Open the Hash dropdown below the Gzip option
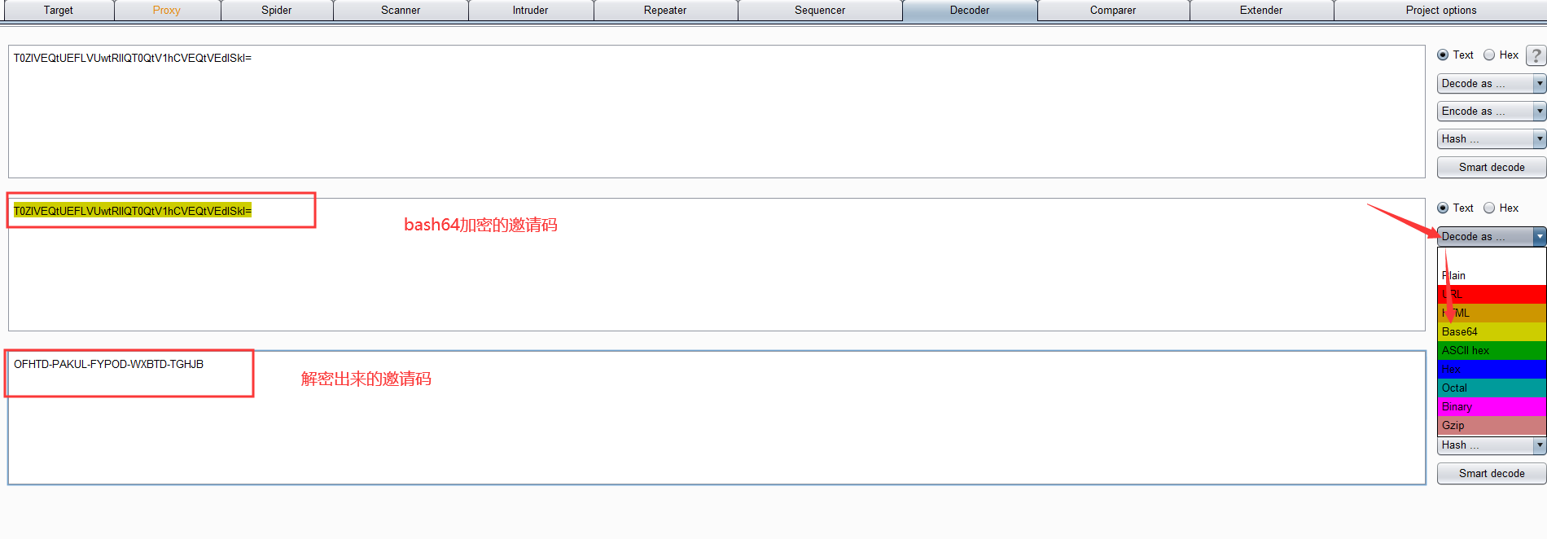Viewport: 1547px width, 539px height. [x=1491, y=445]
